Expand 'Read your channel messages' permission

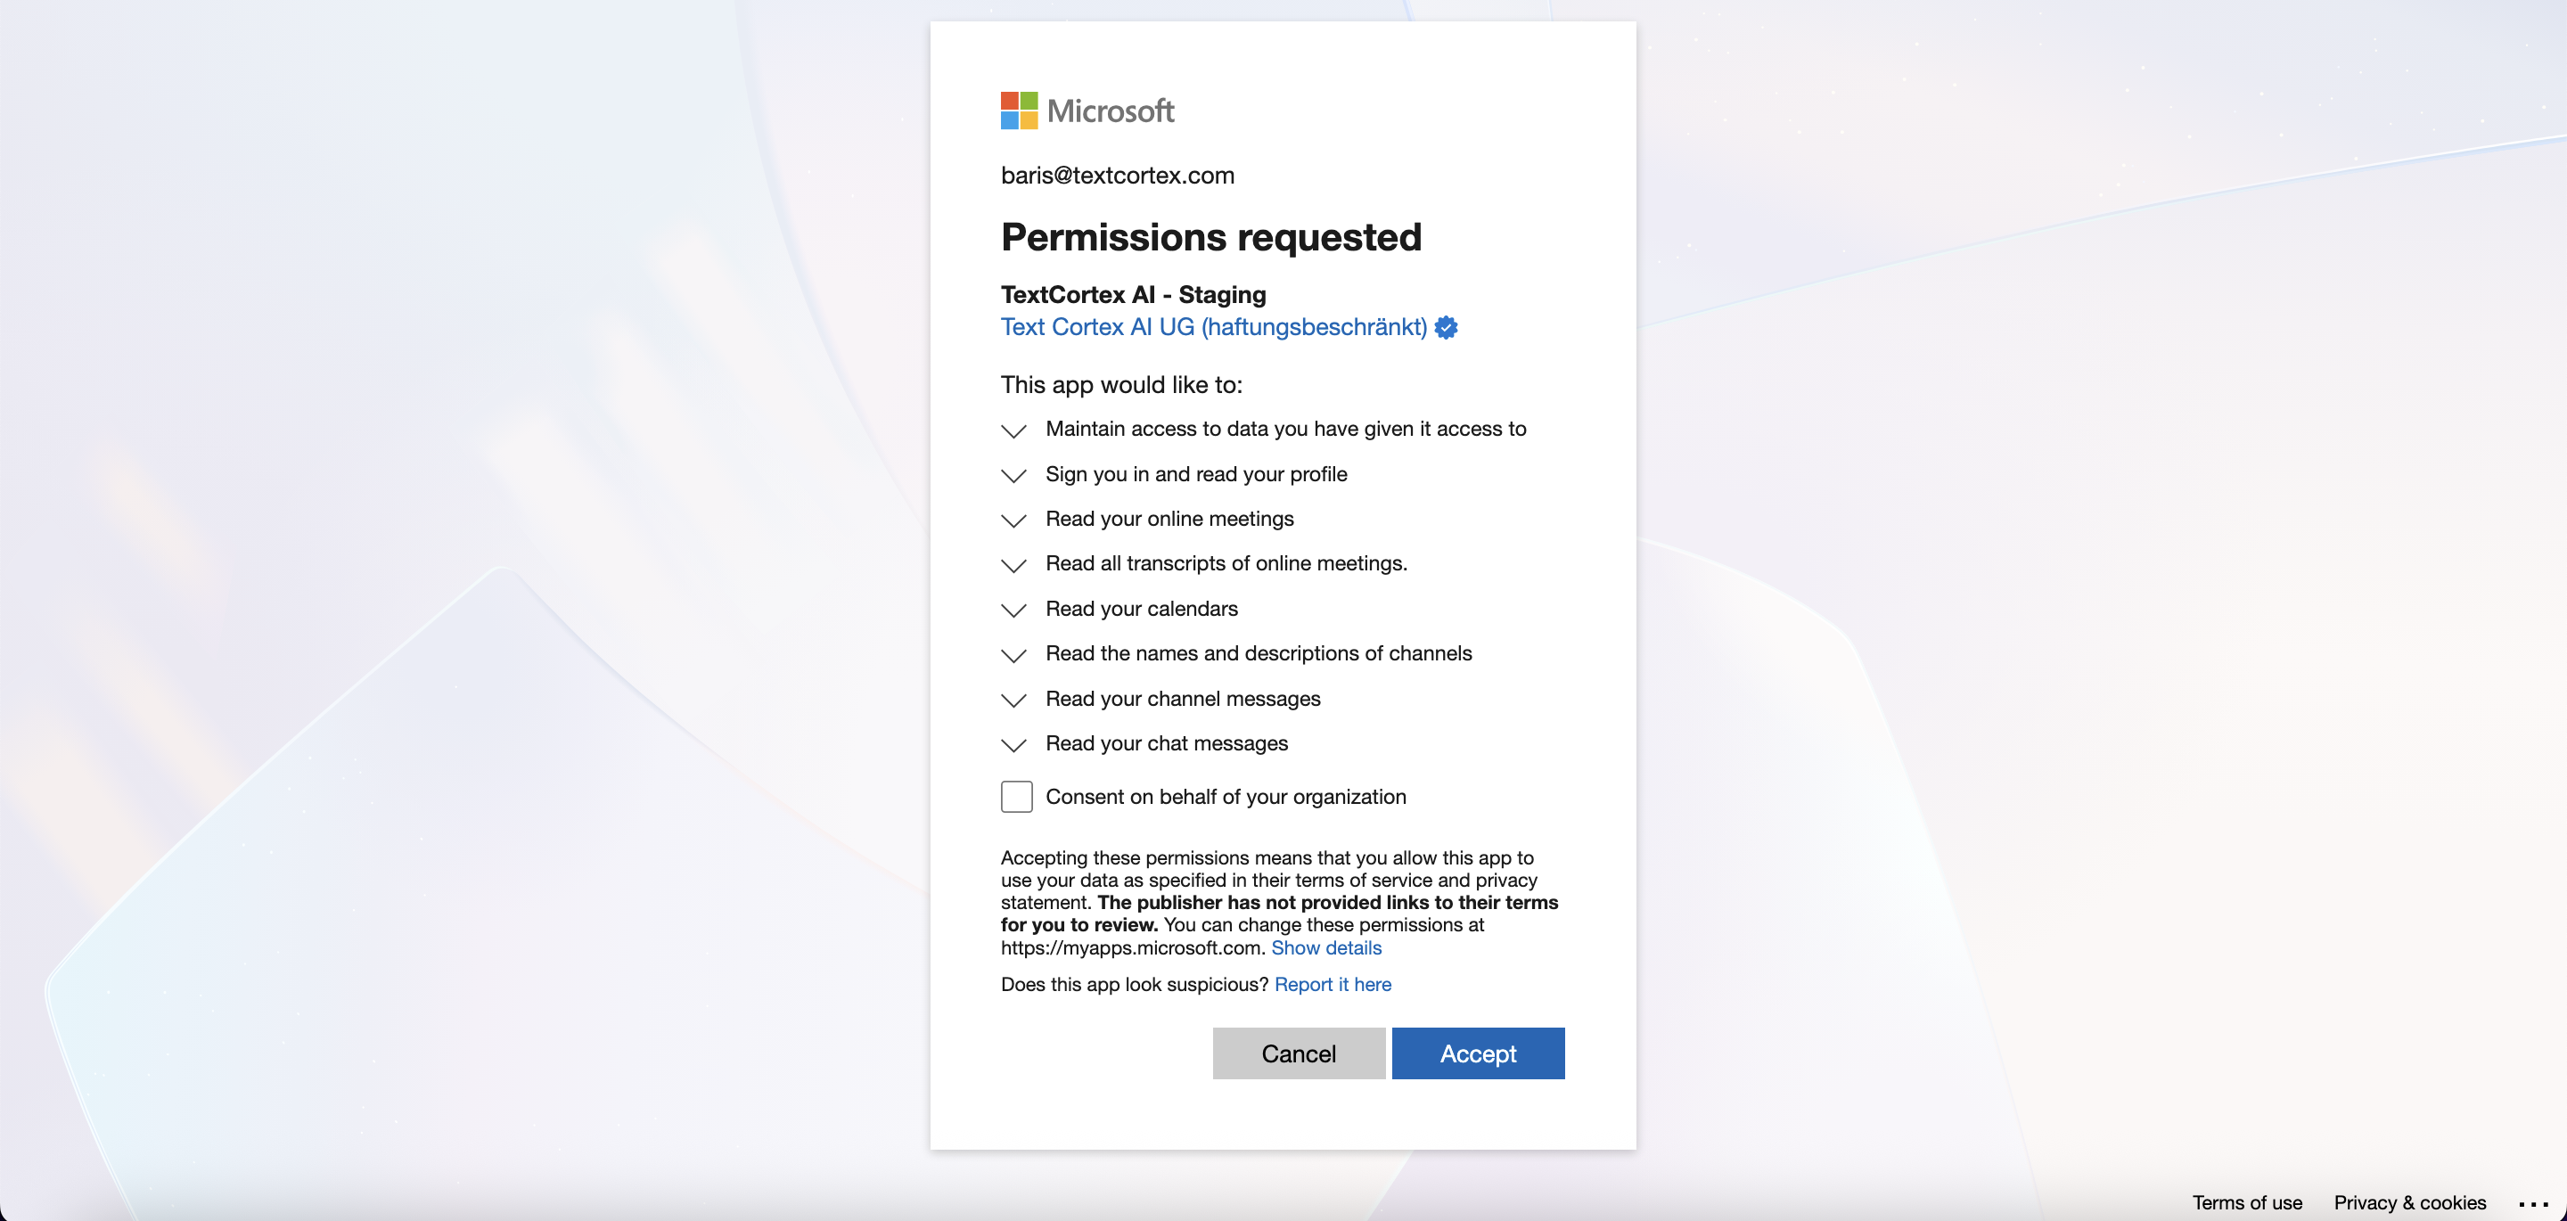[1013, 700]
